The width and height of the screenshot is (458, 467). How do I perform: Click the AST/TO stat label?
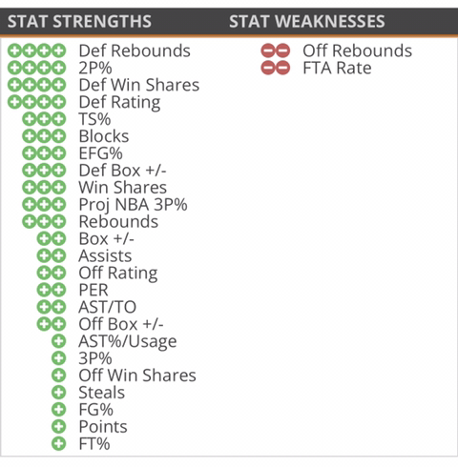108,307
